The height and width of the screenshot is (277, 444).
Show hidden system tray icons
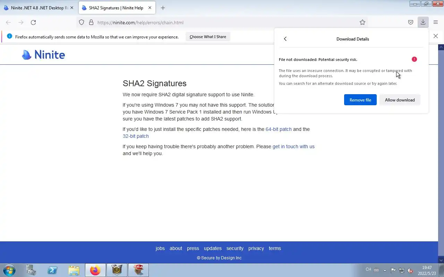[x=385, y=270]
